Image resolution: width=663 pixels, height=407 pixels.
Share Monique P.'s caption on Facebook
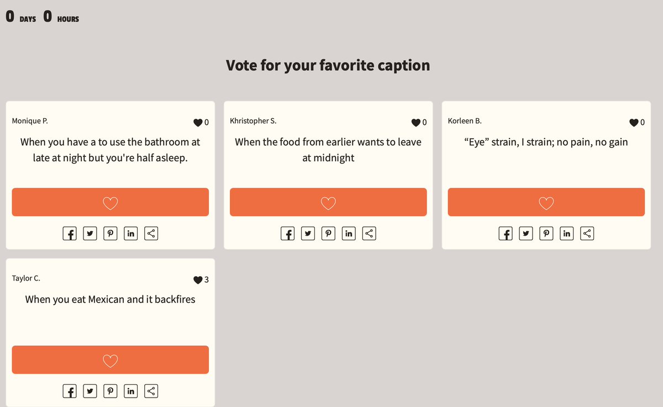click(x=70, y=234)
